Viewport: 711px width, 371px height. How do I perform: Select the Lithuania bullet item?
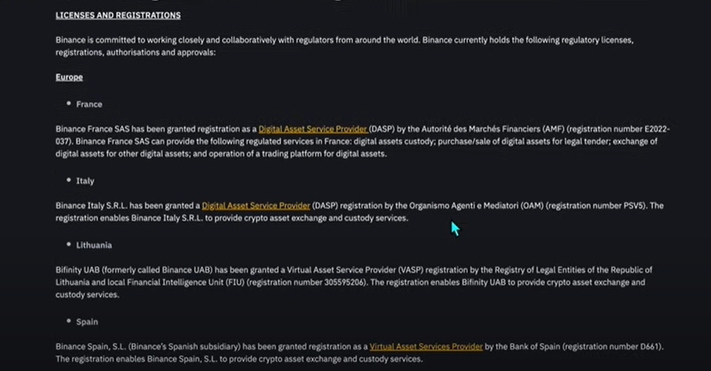[94, 245]
